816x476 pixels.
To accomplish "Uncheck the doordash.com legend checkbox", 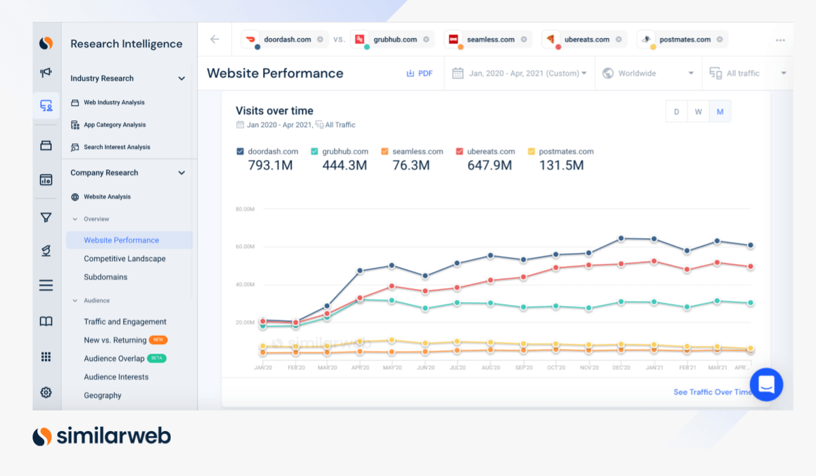I will 240,152.
